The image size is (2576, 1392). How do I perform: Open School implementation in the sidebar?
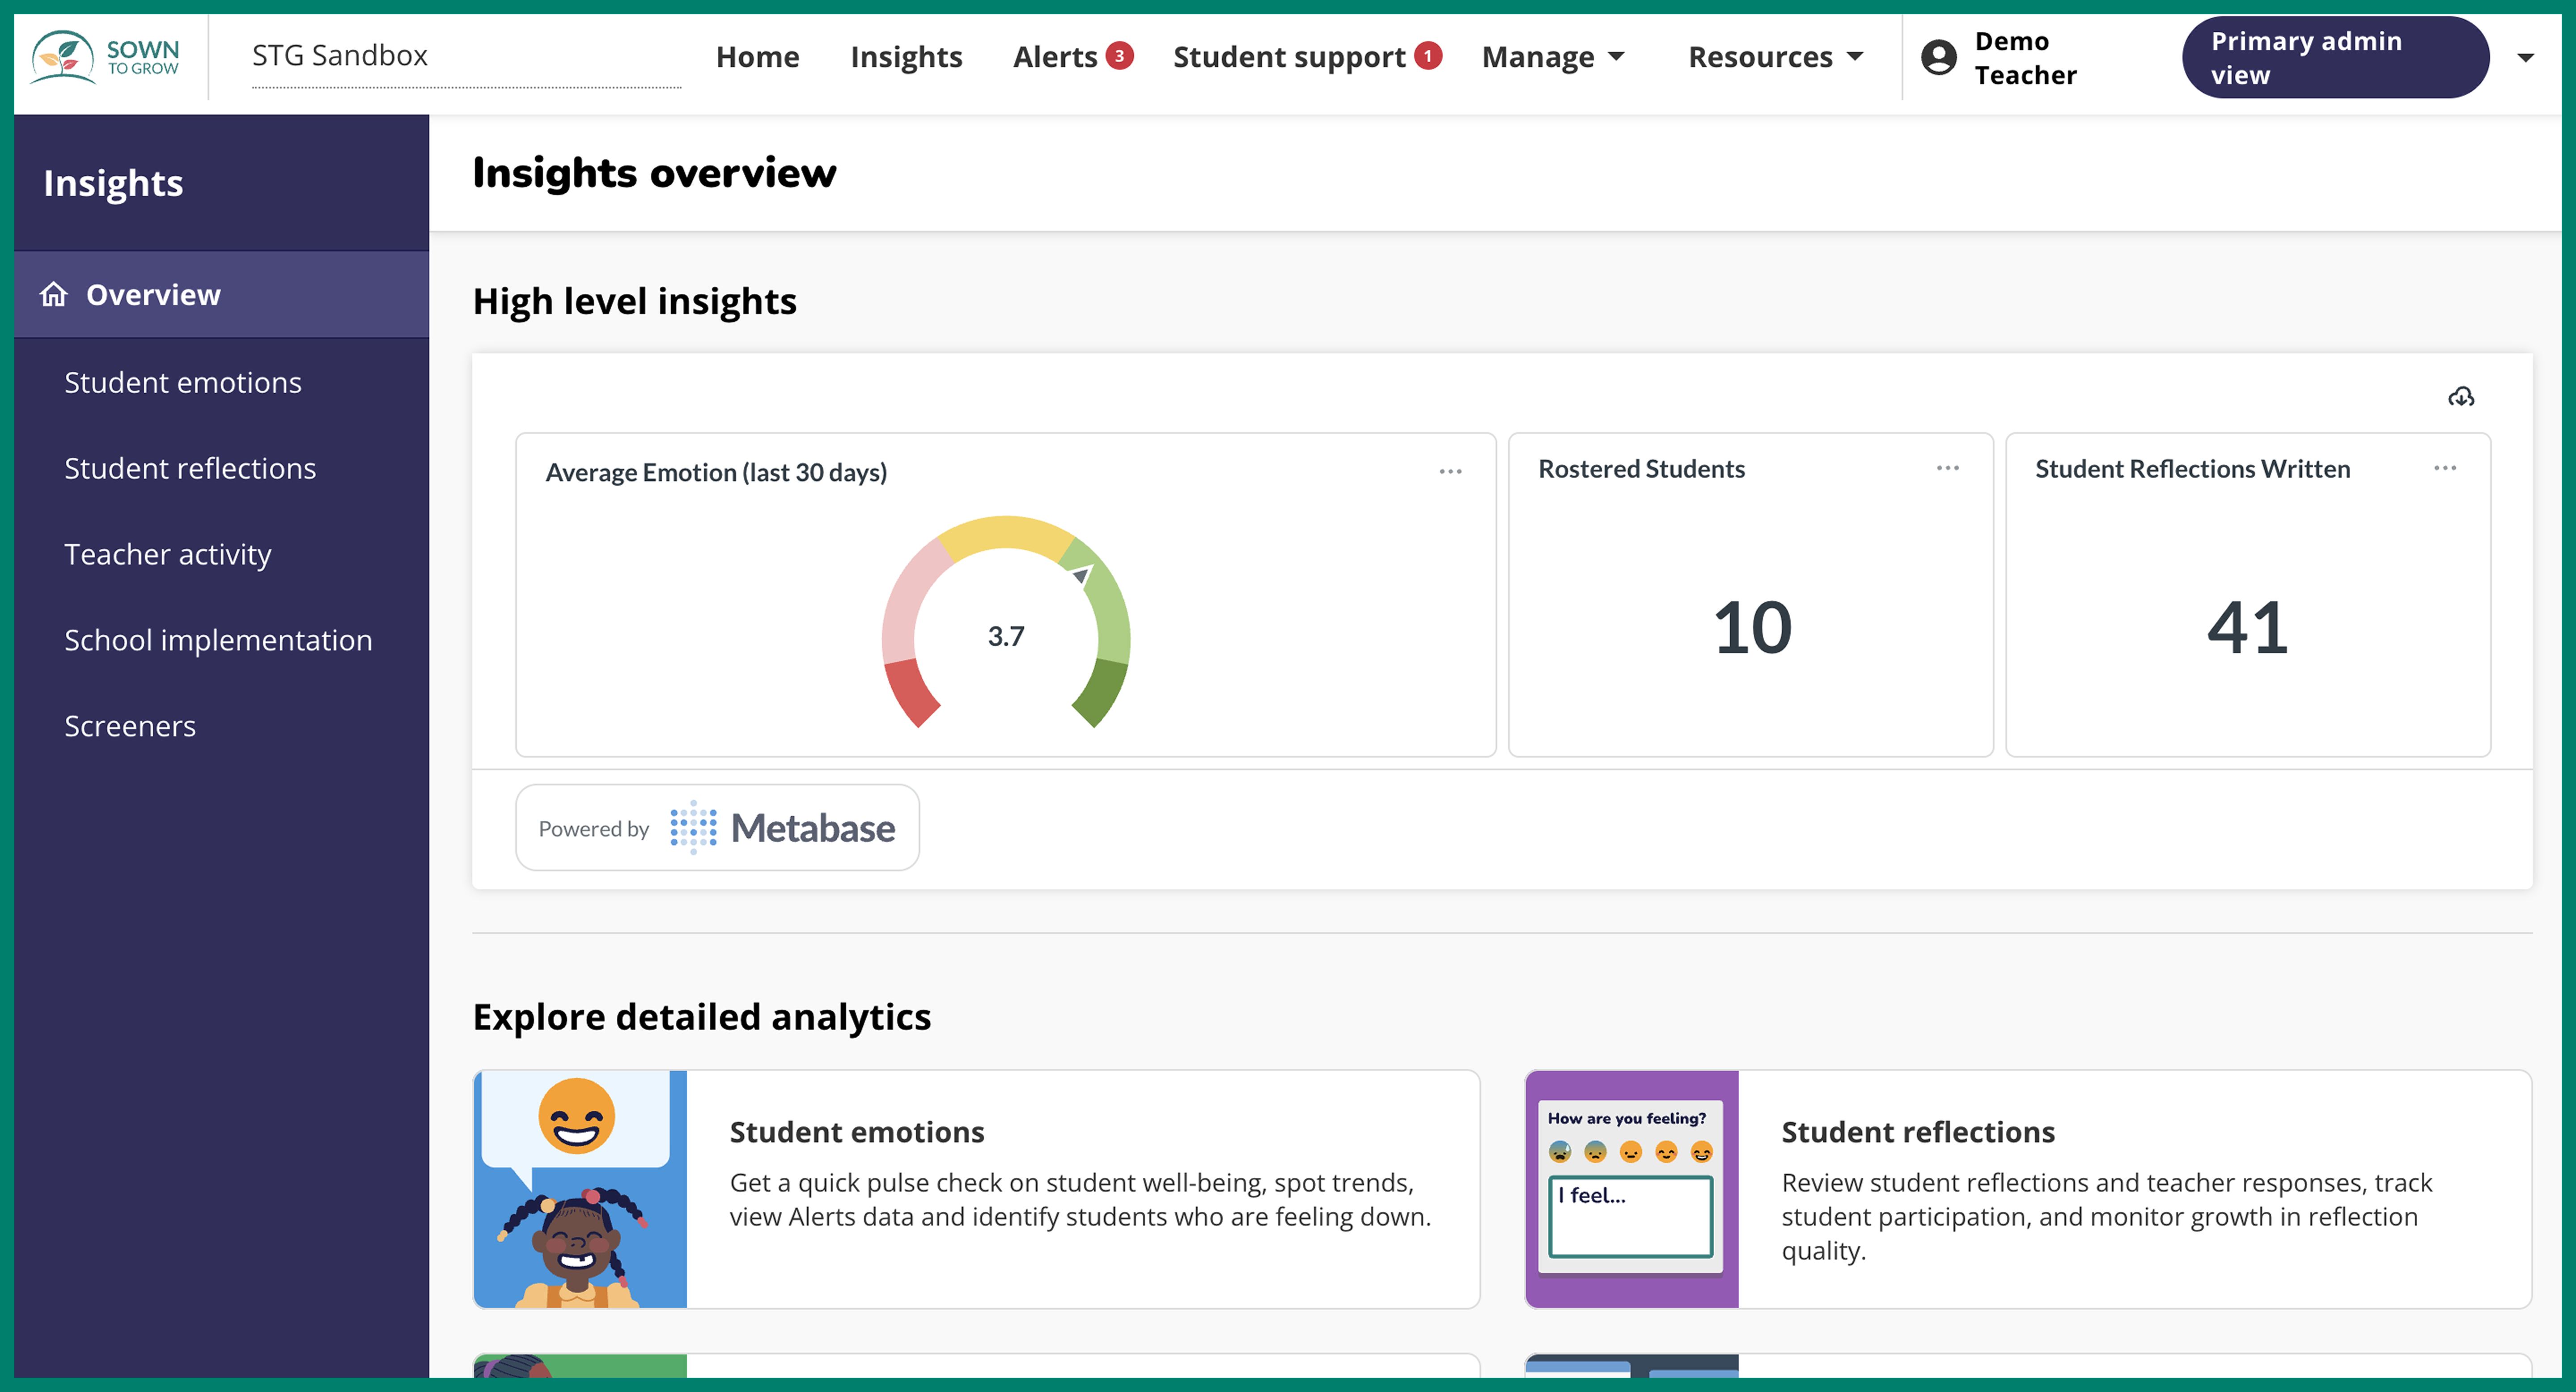218,640
